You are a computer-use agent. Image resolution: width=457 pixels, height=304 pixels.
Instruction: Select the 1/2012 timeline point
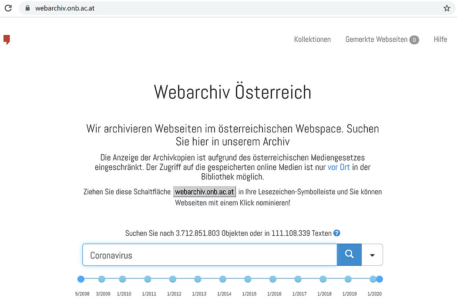[173, 279]
